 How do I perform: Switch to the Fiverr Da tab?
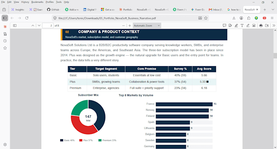coord(198,10)
